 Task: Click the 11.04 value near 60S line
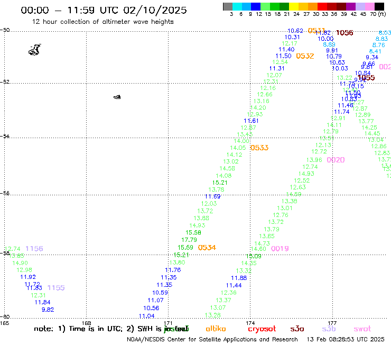point(147,316)
